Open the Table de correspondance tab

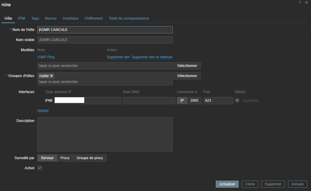coord(129,18)
